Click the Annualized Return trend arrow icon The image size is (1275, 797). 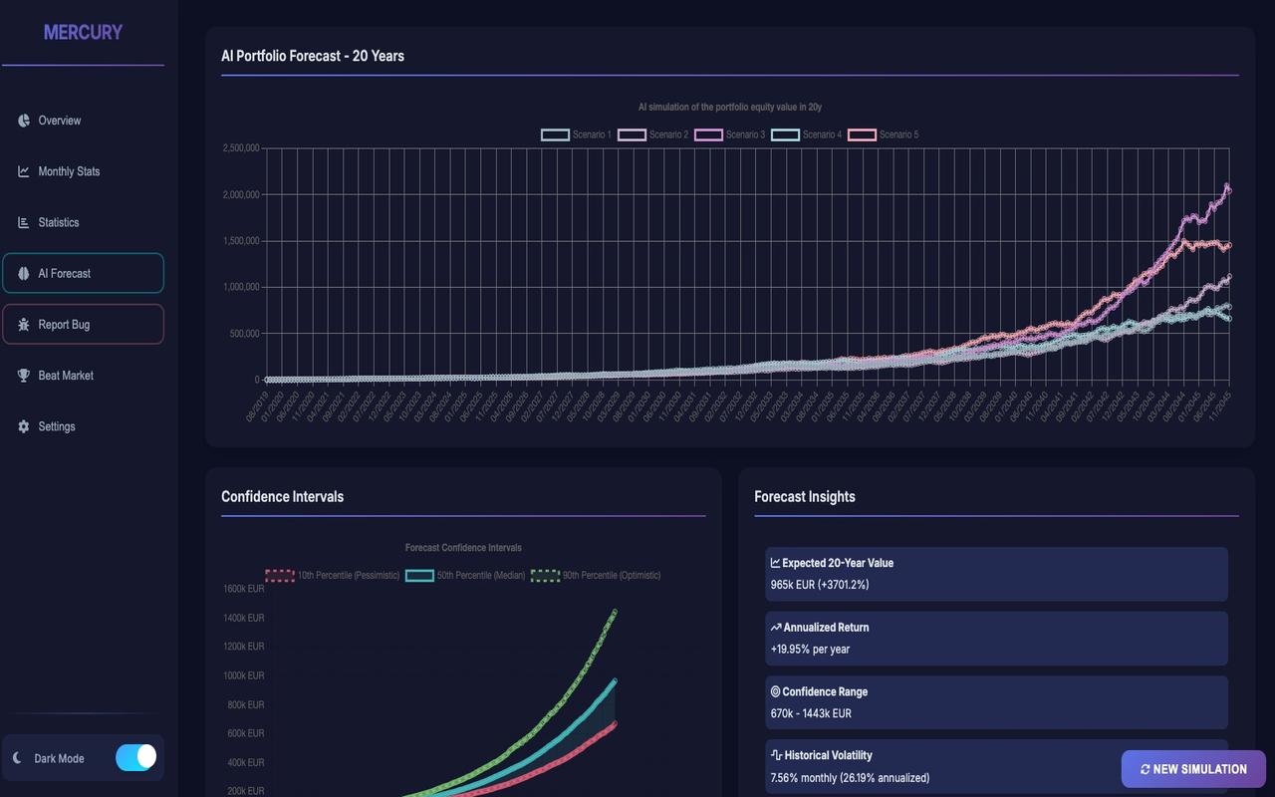776,628
